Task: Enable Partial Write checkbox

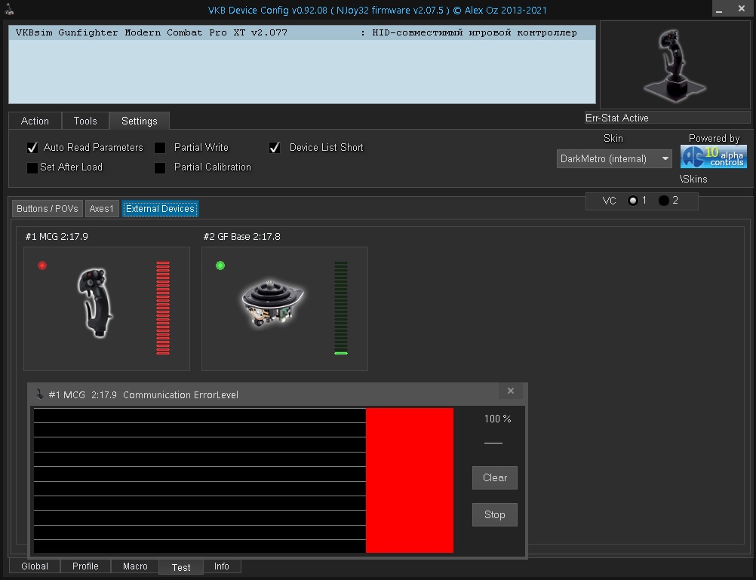Action: pos(160,148)
